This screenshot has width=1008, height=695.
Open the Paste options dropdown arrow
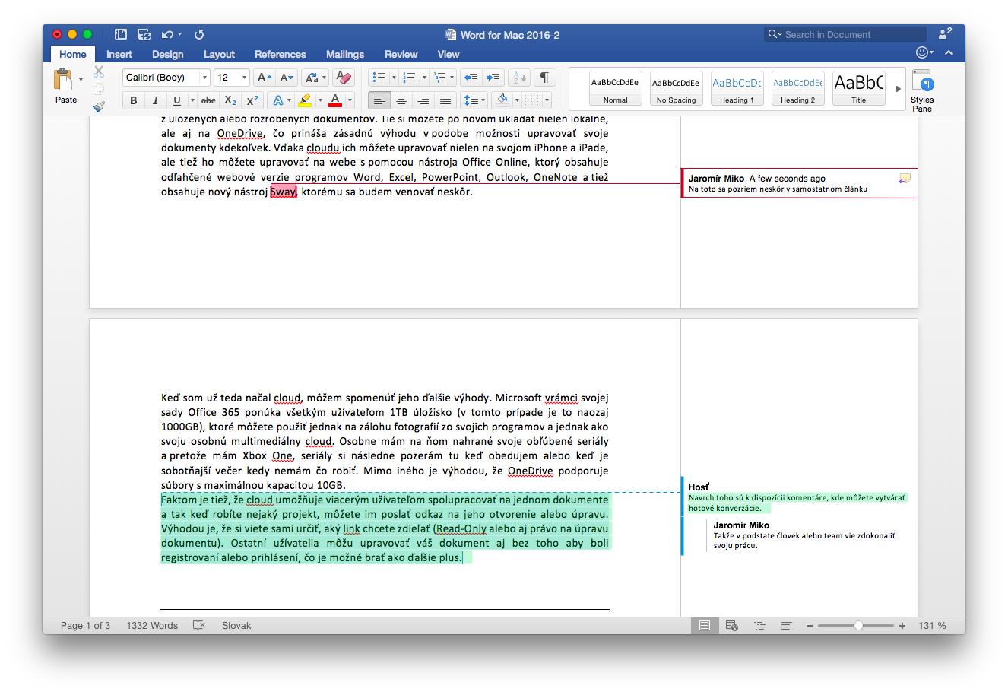81,79
